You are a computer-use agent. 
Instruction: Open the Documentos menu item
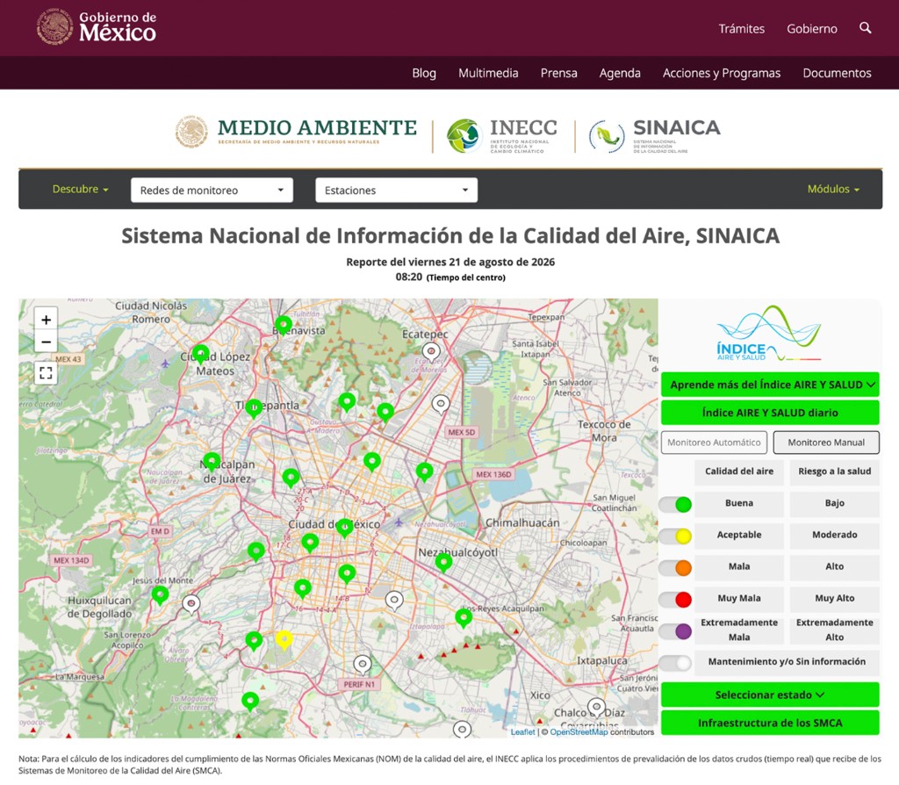(837, 73)
